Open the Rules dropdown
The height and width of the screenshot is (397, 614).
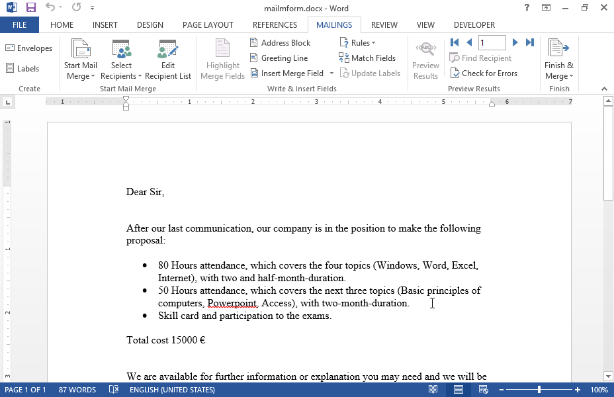click(357, 42)
